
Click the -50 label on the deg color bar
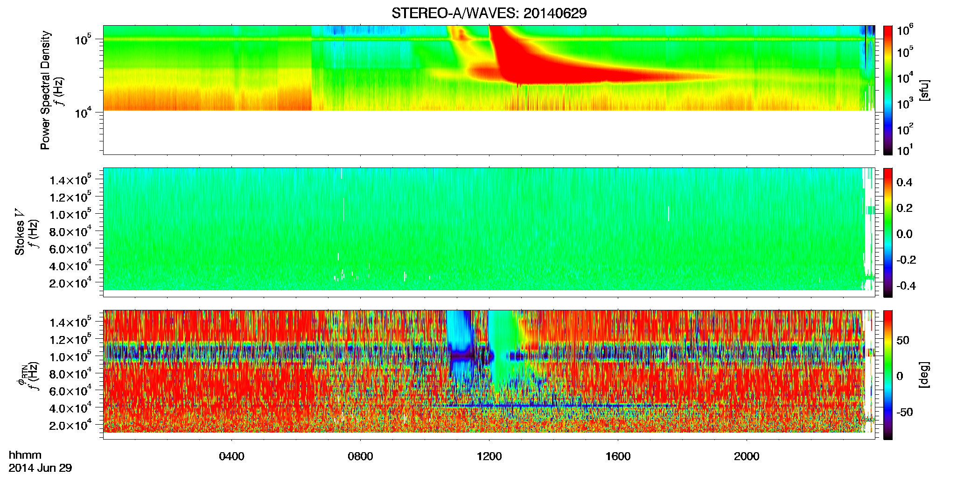click(x=905, y=412)
